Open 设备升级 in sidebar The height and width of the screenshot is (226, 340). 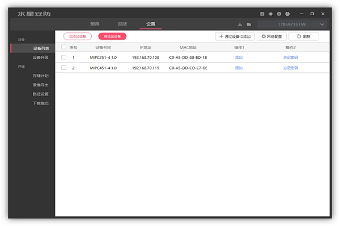coord(40,58)
